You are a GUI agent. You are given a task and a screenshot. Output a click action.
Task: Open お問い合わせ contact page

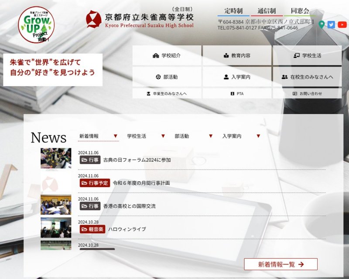(307, 94)
